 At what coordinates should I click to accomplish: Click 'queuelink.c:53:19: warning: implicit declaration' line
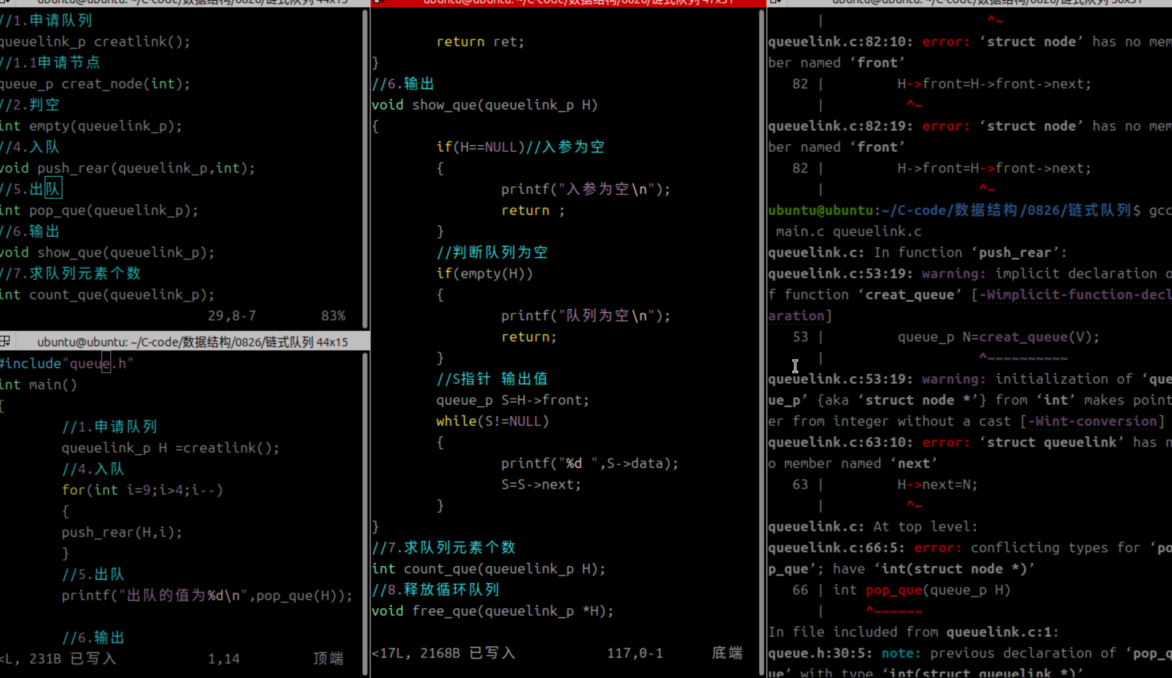(970, 274)
